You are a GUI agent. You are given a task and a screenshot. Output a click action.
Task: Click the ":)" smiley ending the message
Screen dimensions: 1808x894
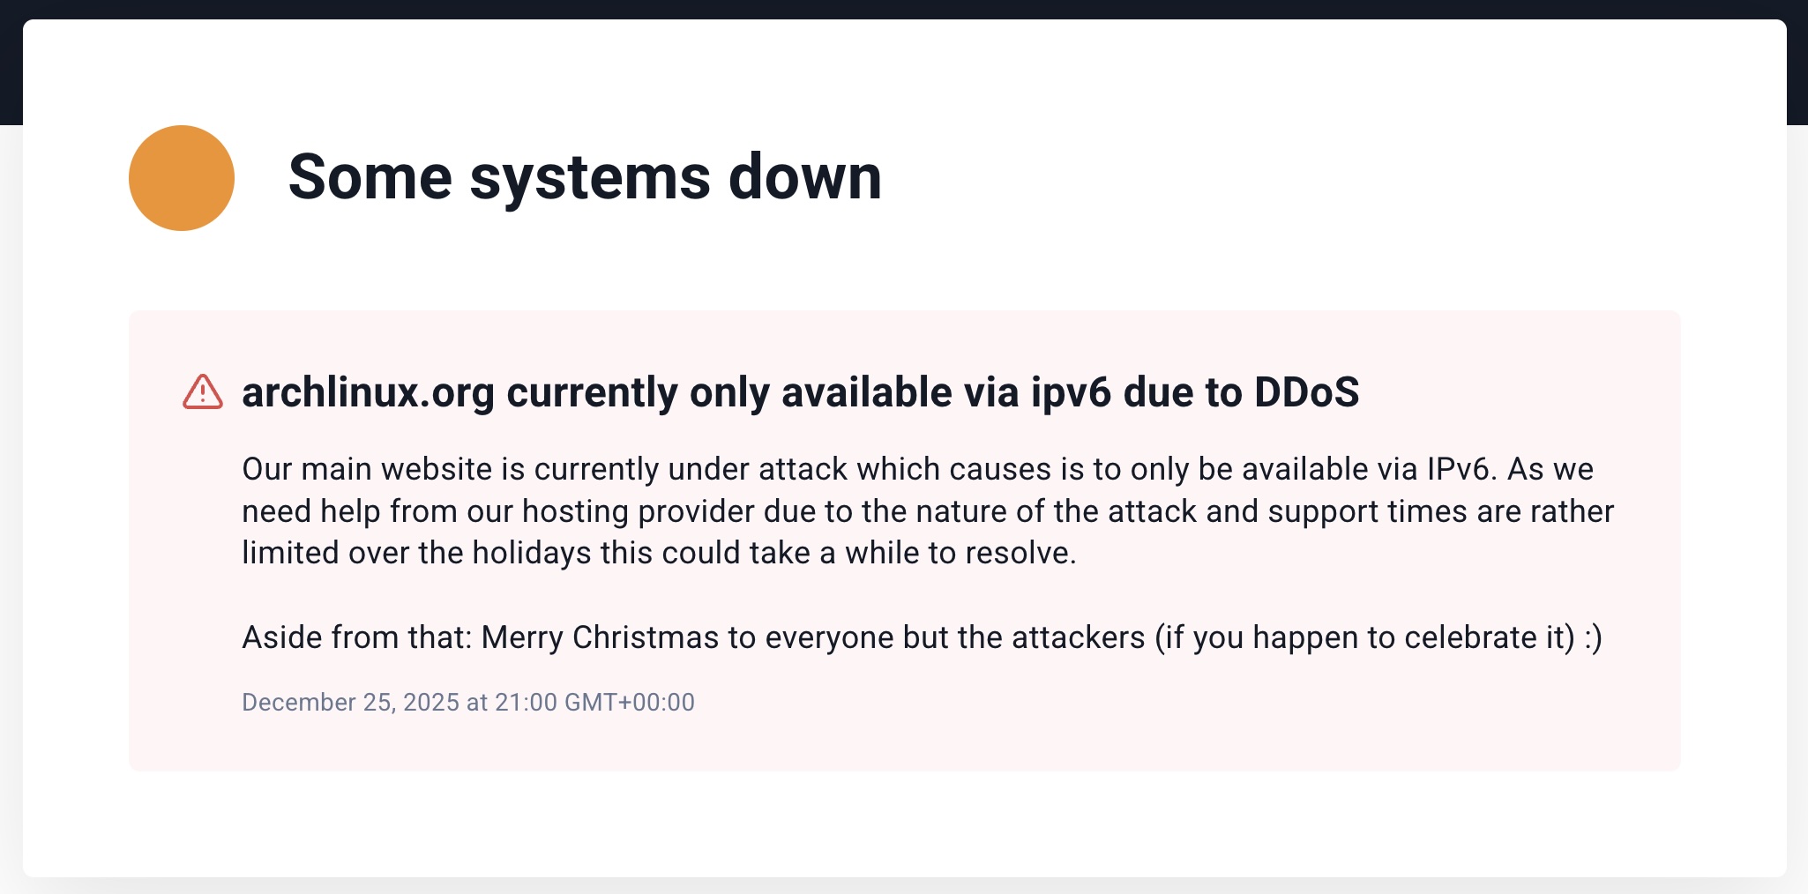coord(1592,637)
